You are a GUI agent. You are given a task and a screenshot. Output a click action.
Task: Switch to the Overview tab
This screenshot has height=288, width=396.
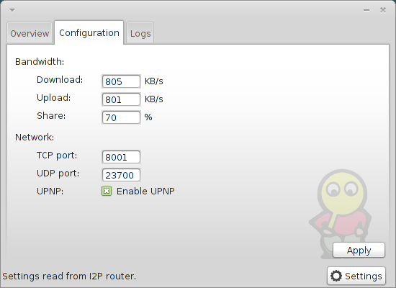pos(30,33)
